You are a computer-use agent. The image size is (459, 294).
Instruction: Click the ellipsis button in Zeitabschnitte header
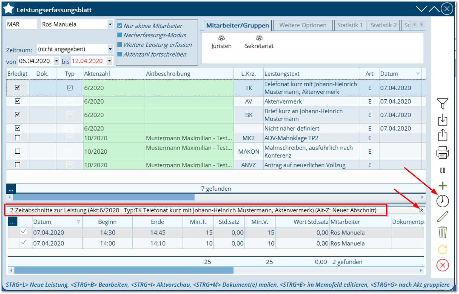(12, 222)
